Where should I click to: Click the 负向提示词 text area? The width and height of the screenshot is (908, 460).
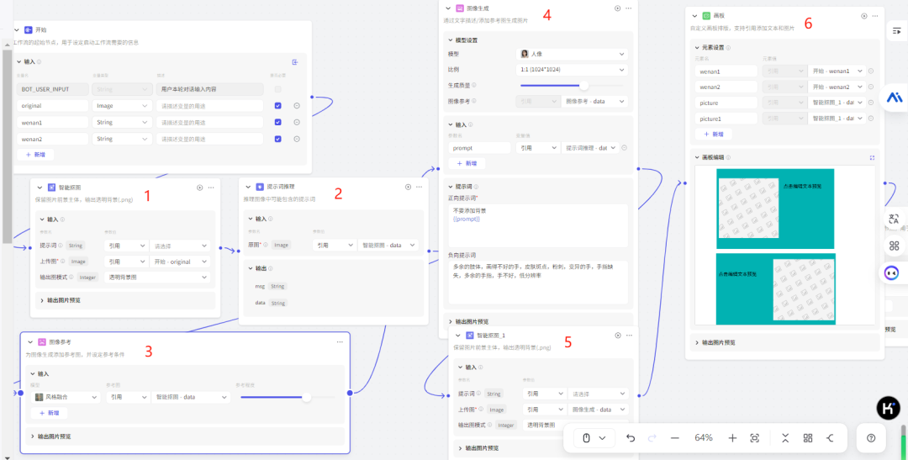(538, 283)
